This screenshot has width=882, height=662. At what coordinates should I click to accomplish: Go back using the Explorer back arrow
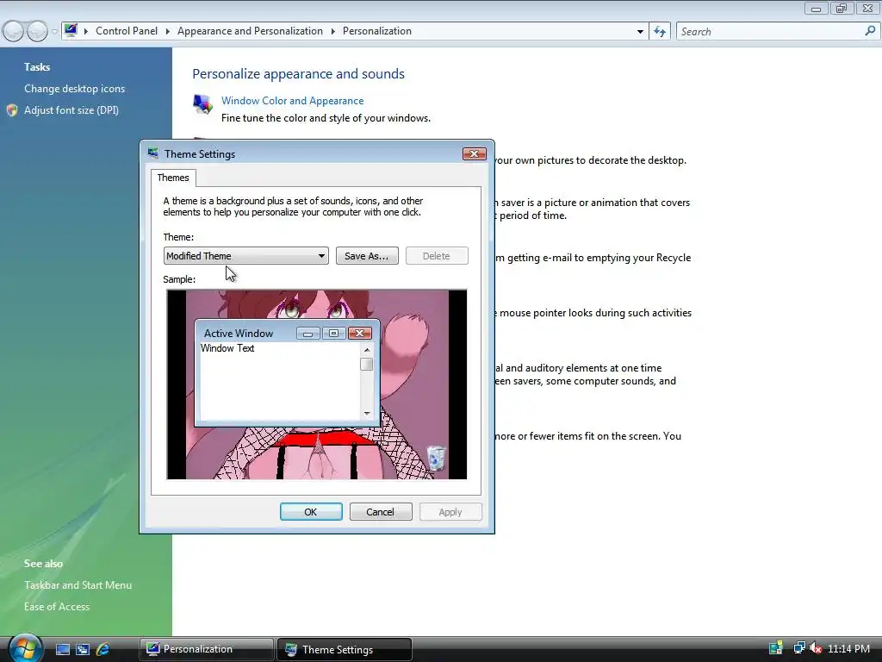pyautogui.click(x=14, y=31)
